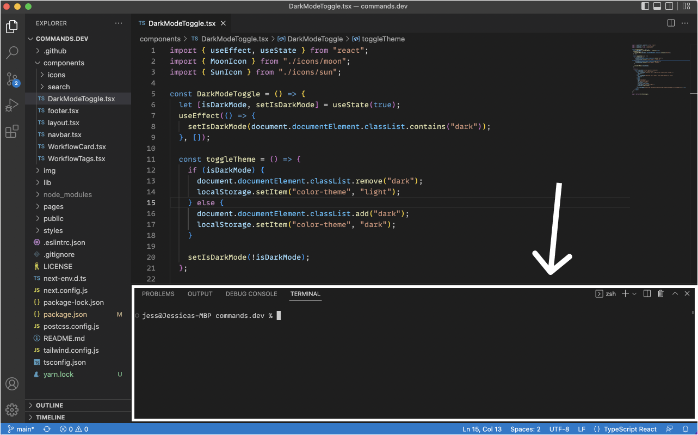Click the main* branch in status bar
This screenshot has height=435, width=698.
pyautogui.click(x=21, y=429)
